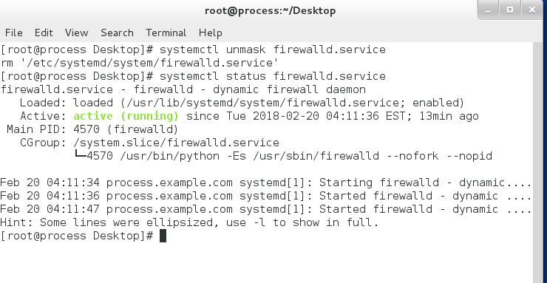This screenshot has height=283, width=547.
Task: Click the Hint about ellipsized lines
Action: tap(189, 222)
